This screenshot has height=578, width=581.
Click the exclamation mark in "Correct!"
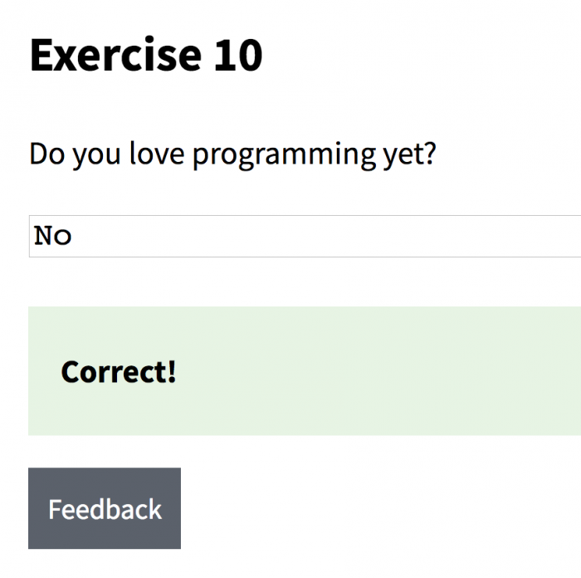172,372
